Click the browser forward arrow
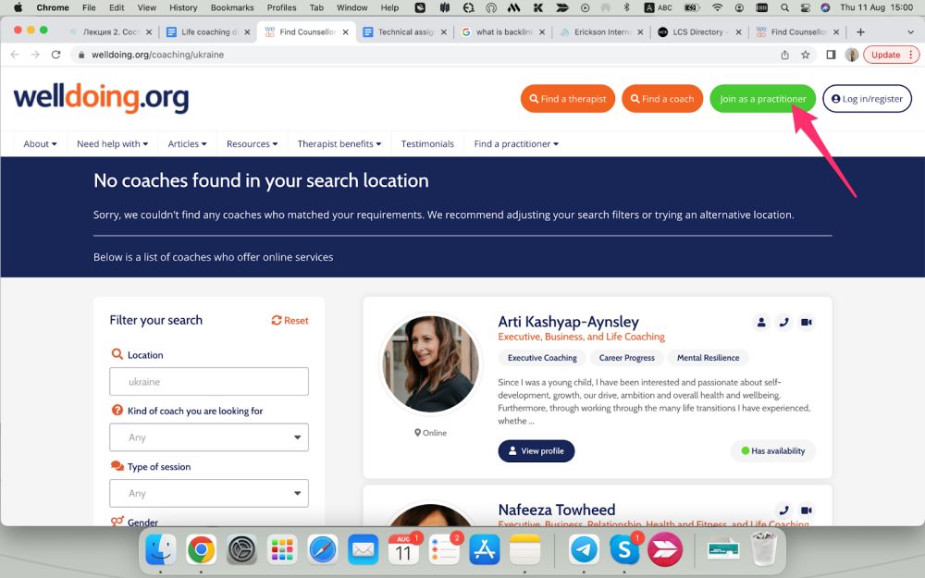The width and height of the screenshot is (925, 578). (35, 55)
